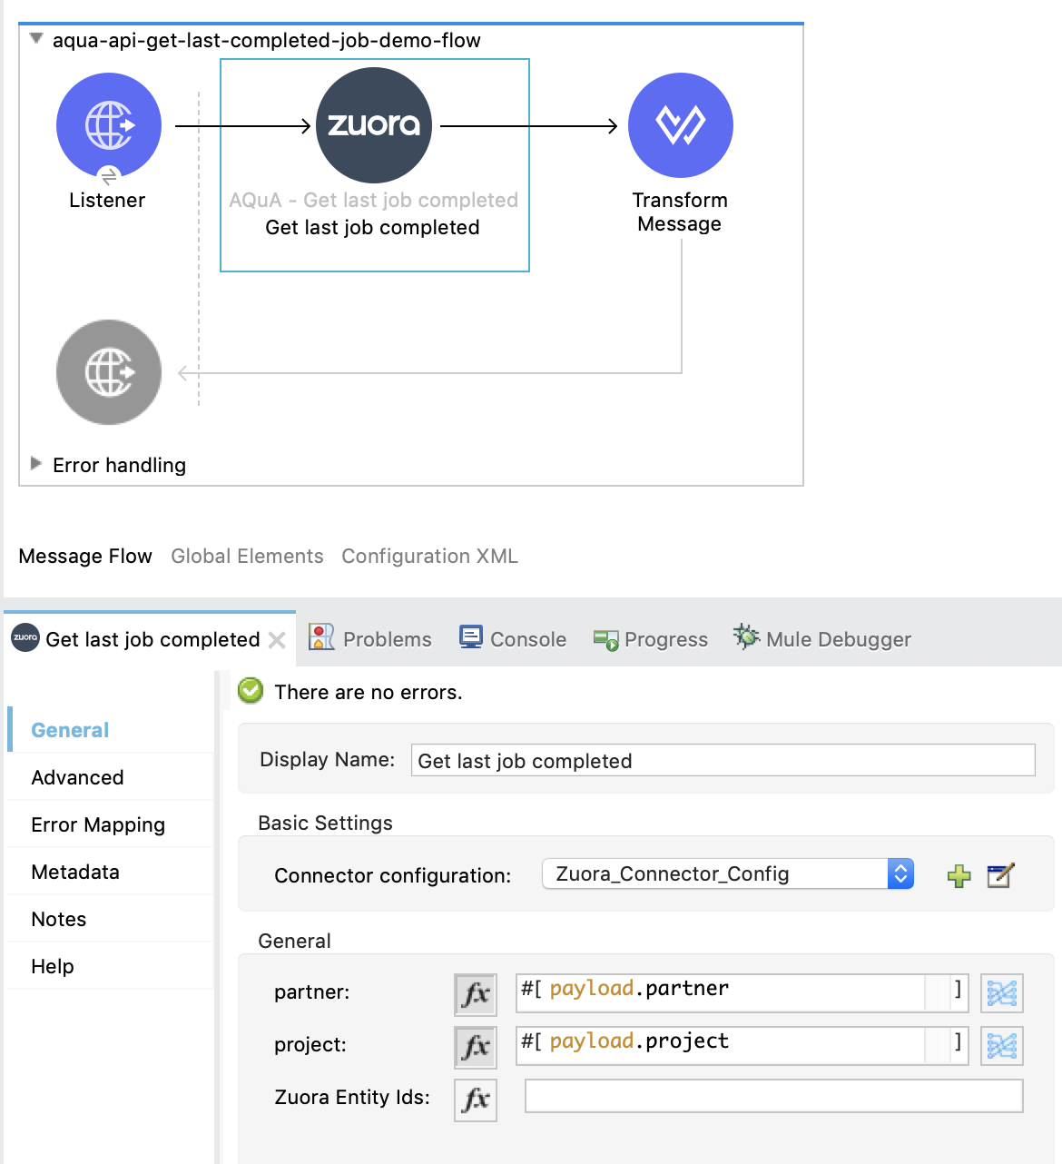Switch to the Global Elements tab
1062x1164 pixels.
[x=247, y=556]
